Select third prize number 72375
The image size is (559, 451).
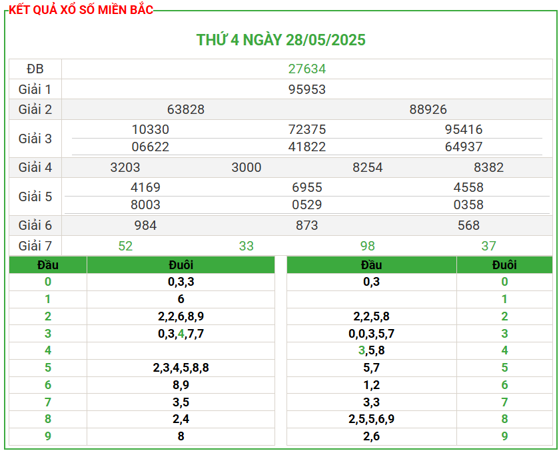point(307,129)
